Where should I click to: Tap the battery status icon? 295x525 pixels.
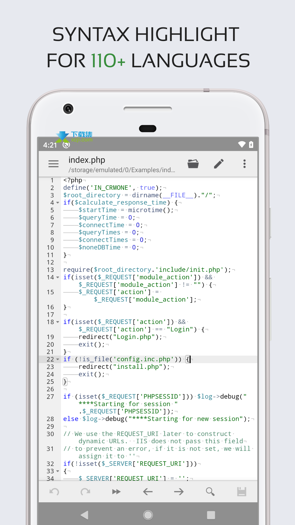point(251,144)
